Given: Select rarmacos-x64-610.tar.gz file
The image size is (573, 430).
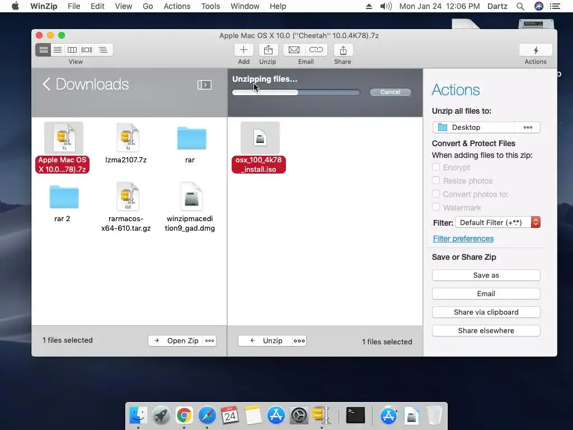Looking at the screenshot, I should [x=126, y=207].
